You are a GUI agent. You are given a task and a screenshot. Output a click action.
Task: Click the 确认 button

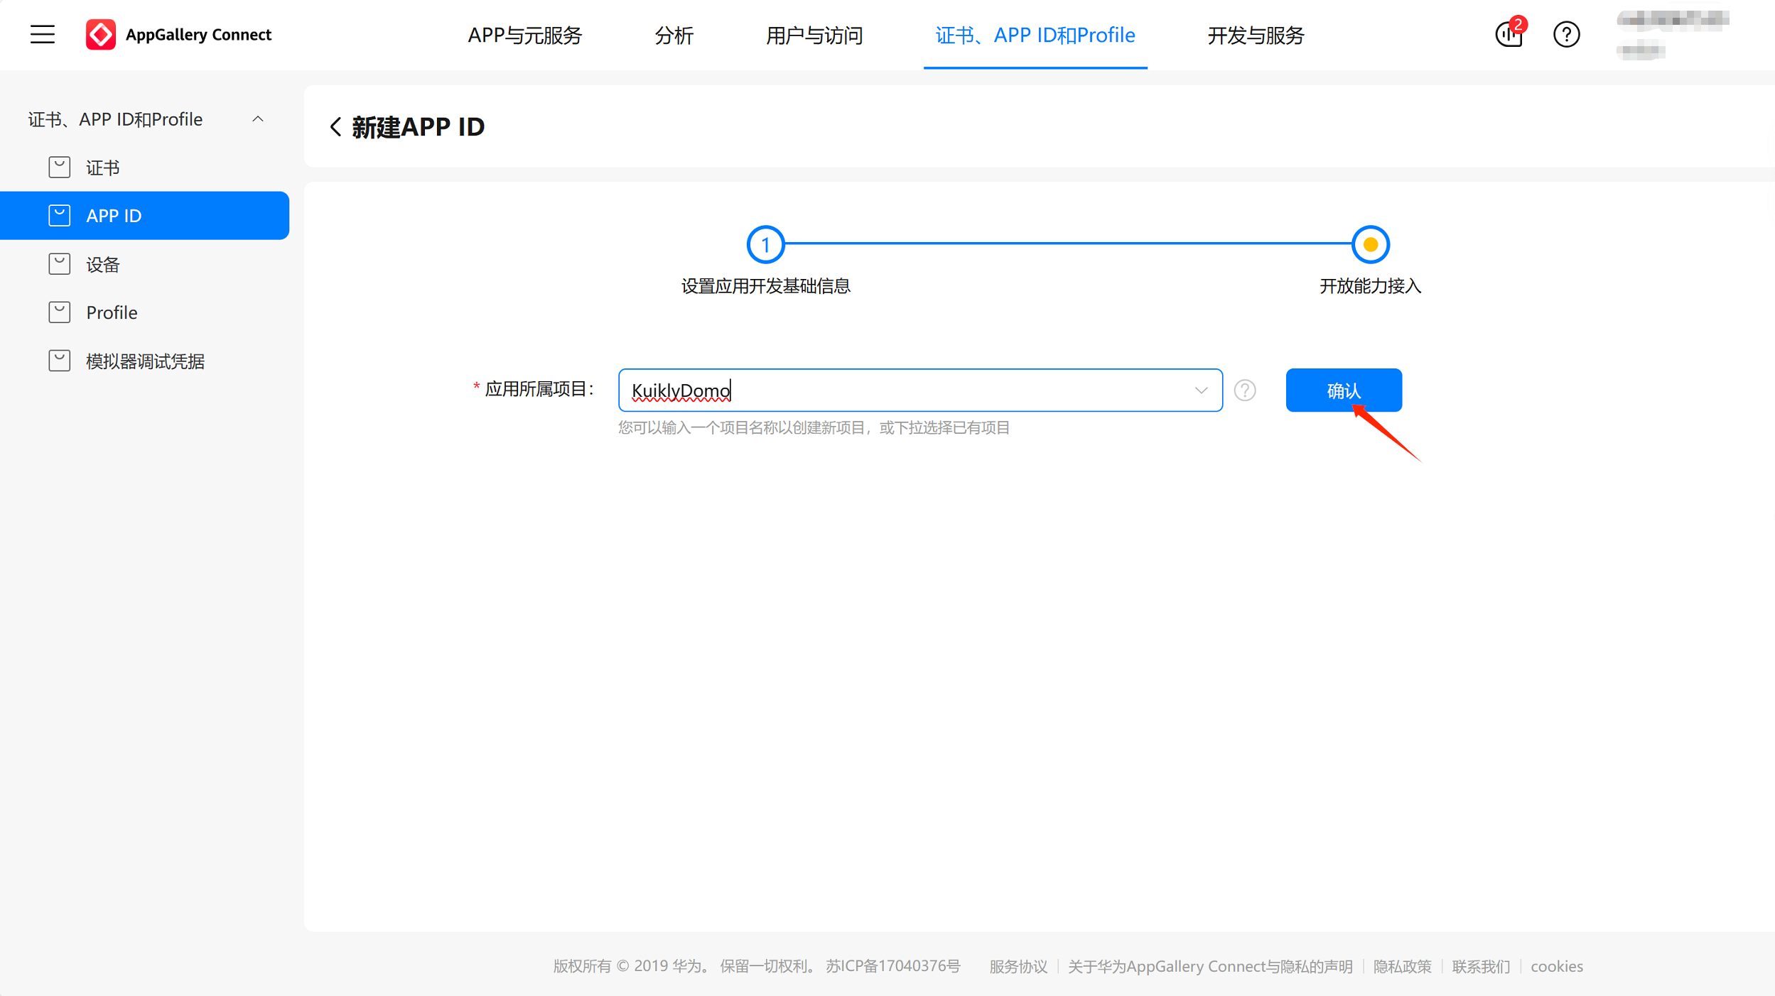pos(1343,390)
